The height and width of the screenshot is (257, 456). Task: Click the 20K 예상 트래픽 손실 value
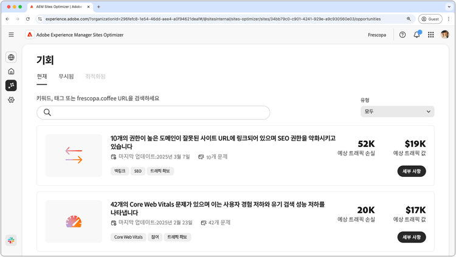point(366,210)
